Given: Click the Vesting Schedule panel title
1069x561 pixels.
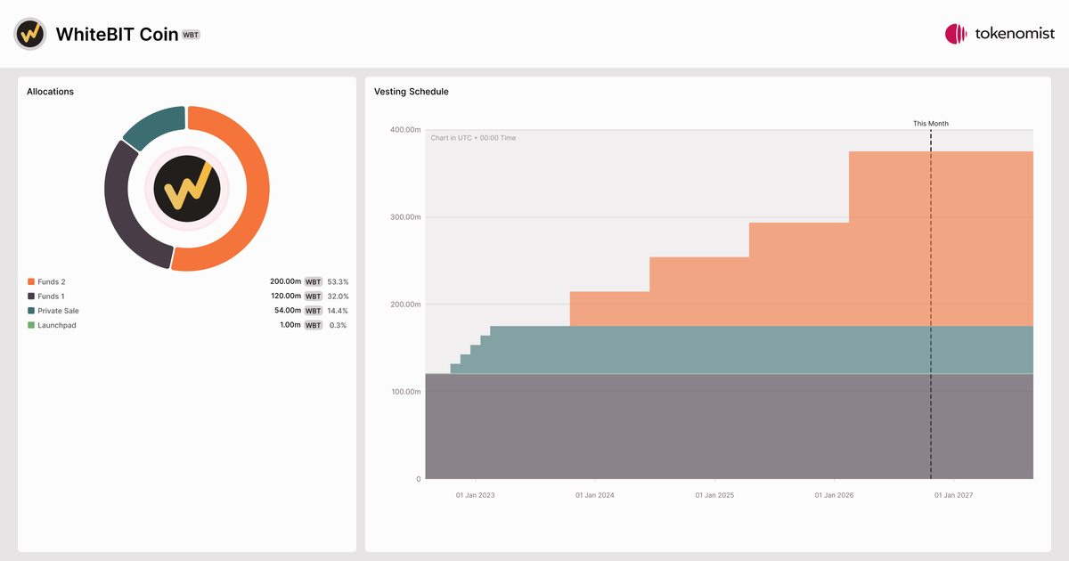Looking at the screenshot, I should click(x=412, y=92).
